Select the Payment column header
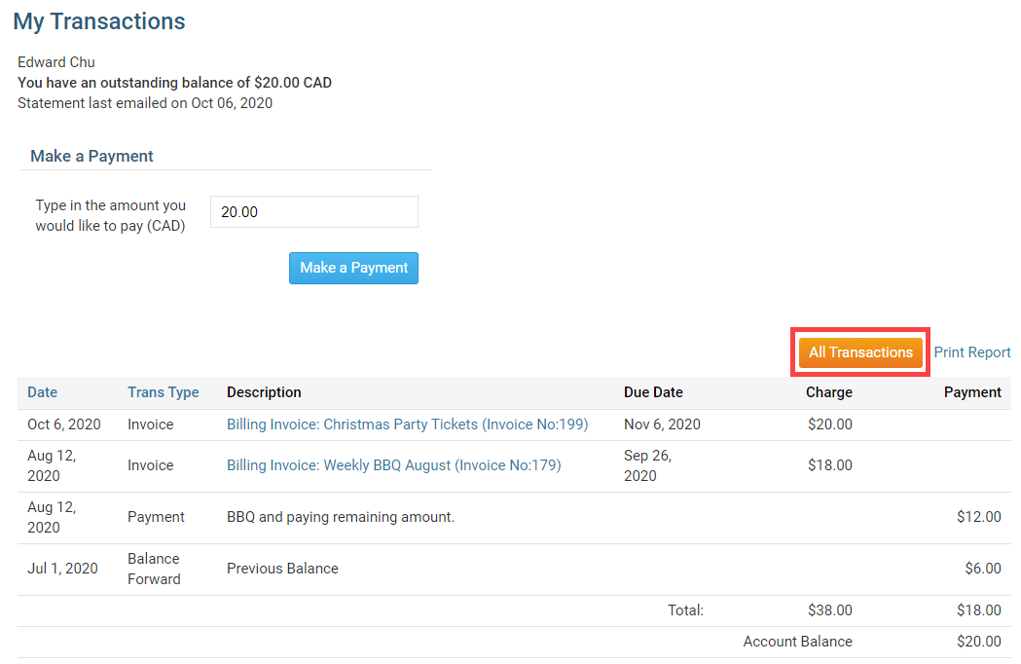Image resolution: width=1021 pixels, height=664 pixels. (x=971, y=392)
